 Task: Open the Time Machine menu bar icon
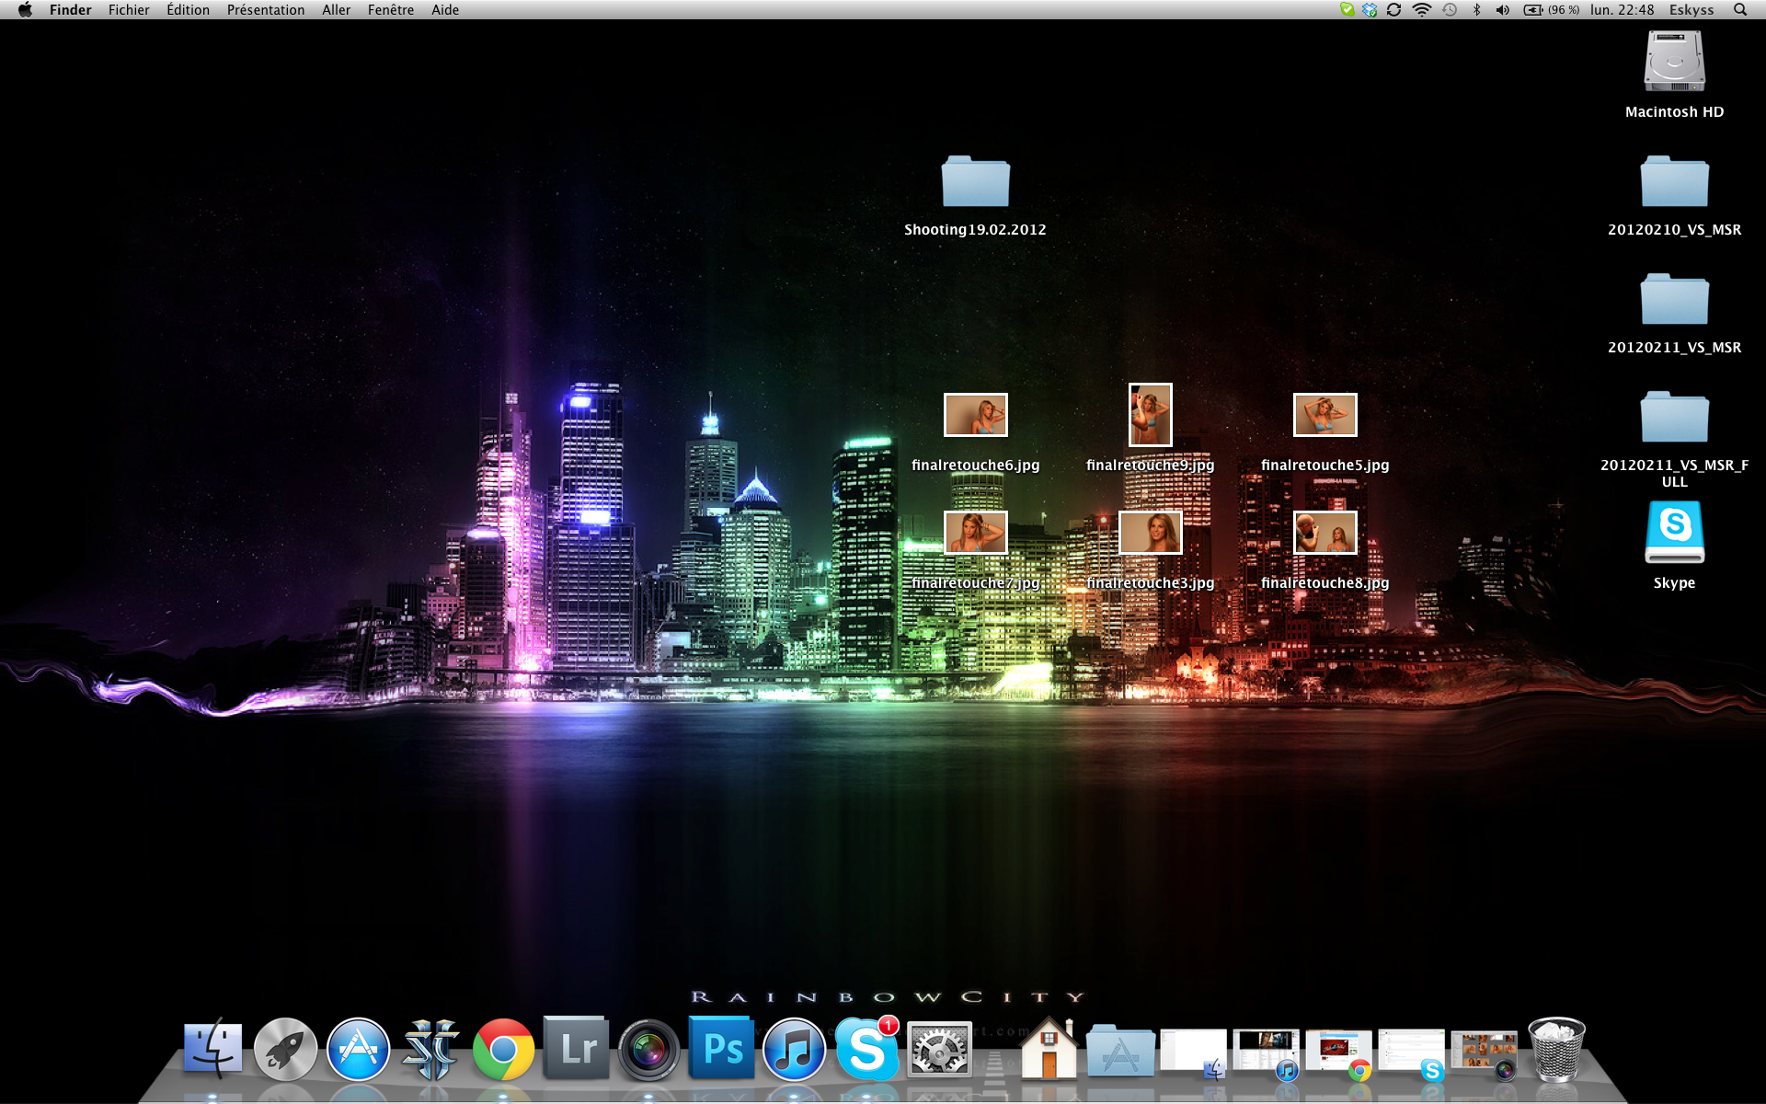click(1450, 10)
